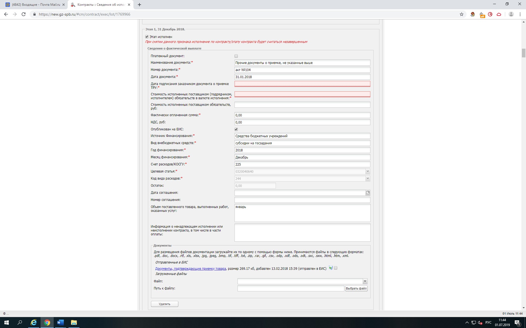Open Microsoft Word from the taskbar

pyautogui.click(x=60, y=323)
